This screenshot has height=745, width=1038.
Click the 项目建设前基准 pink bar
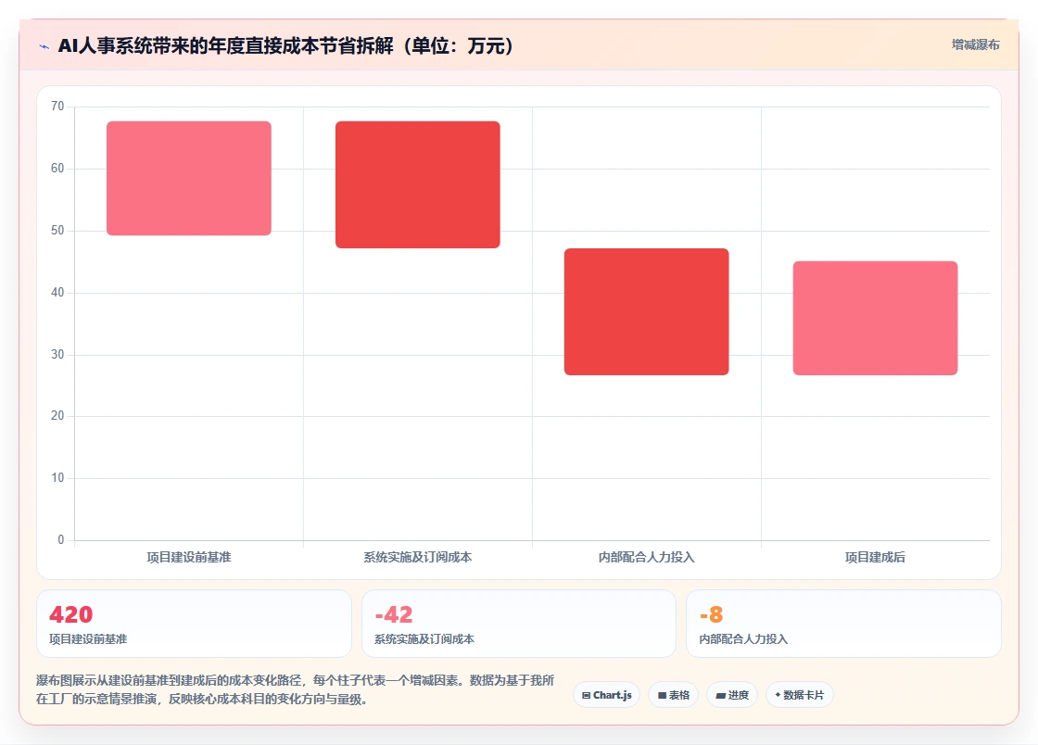(x=189, y=178)
